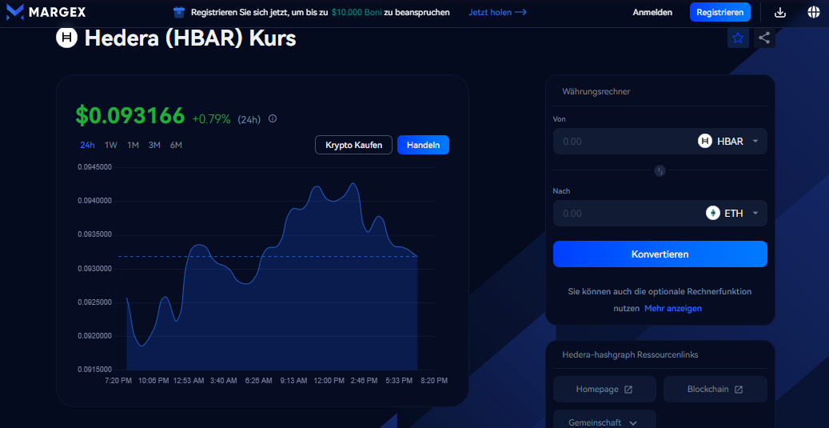Click the Hedera-hashgraph Ressourcenlinks heading

tap(630, 354)
